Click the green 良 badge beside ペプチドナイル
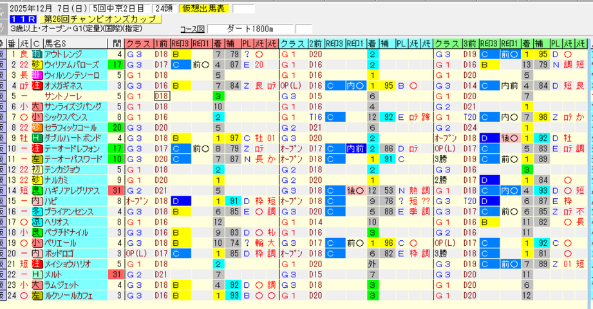The image size is (593, 309). [37, 232]
